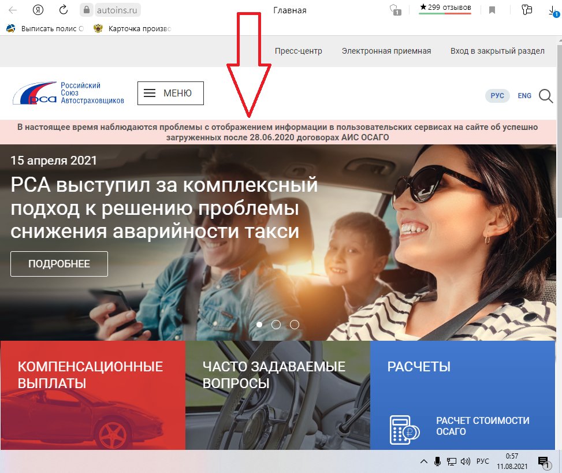Screen dimensions: 562x473
Task: Click the РСА logo to go home
Action: pyautogui.click(x=68, y=93)
